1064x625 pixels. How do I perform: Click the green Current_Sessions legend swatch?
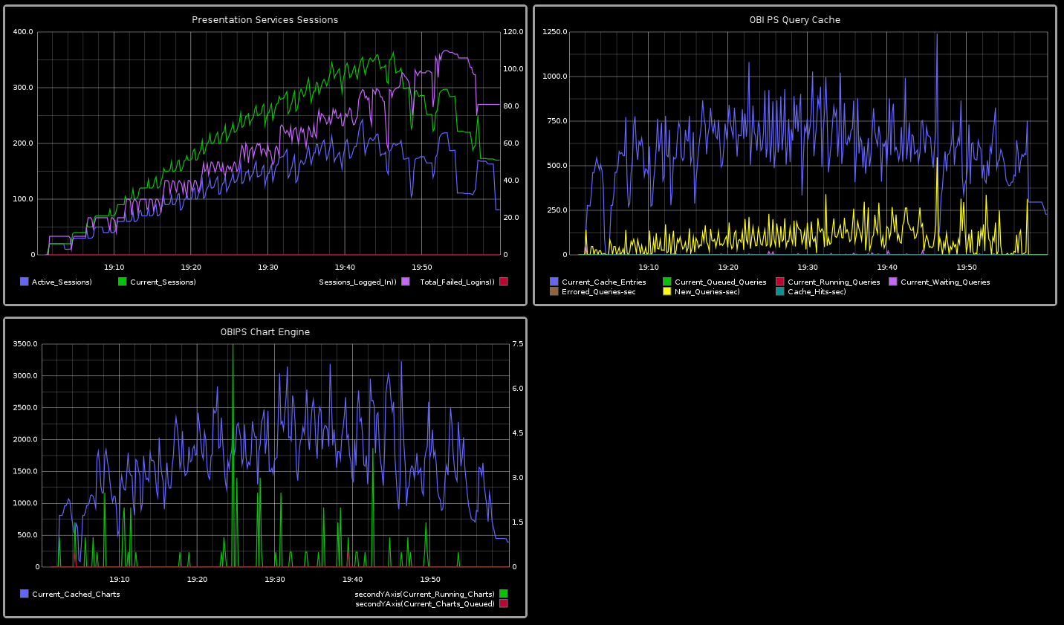click(123, 282)
